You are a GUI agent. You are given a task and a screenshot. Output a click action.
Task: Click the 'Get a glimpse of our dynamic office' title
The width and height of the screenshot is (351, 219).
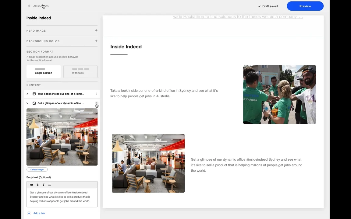61,103
